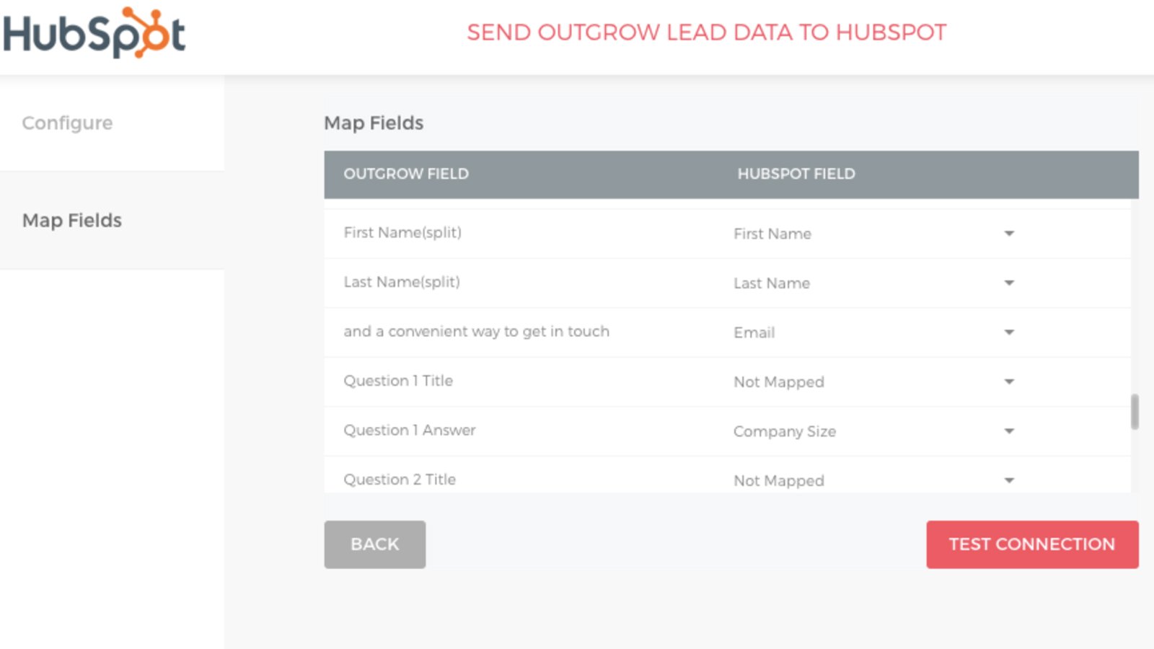1154x649 pixels.
Task: Open the First Name mapping dropdown
Action: pos(1008,234)
